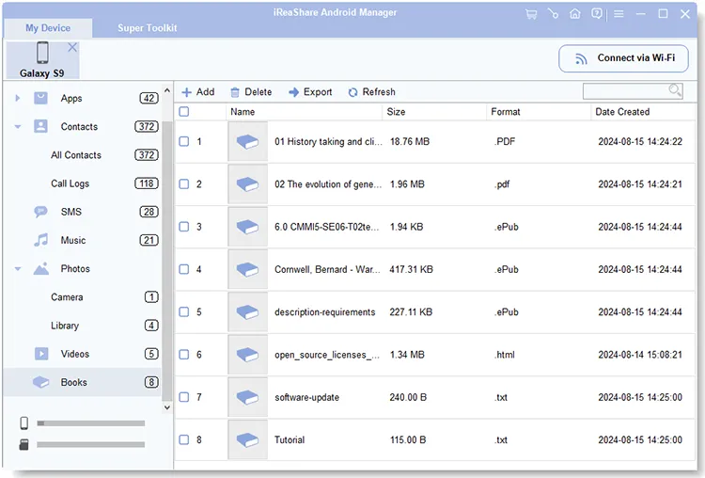Collapse the Photos tree node arrow
The image size is (705, 478).
(x=18, y=269)
